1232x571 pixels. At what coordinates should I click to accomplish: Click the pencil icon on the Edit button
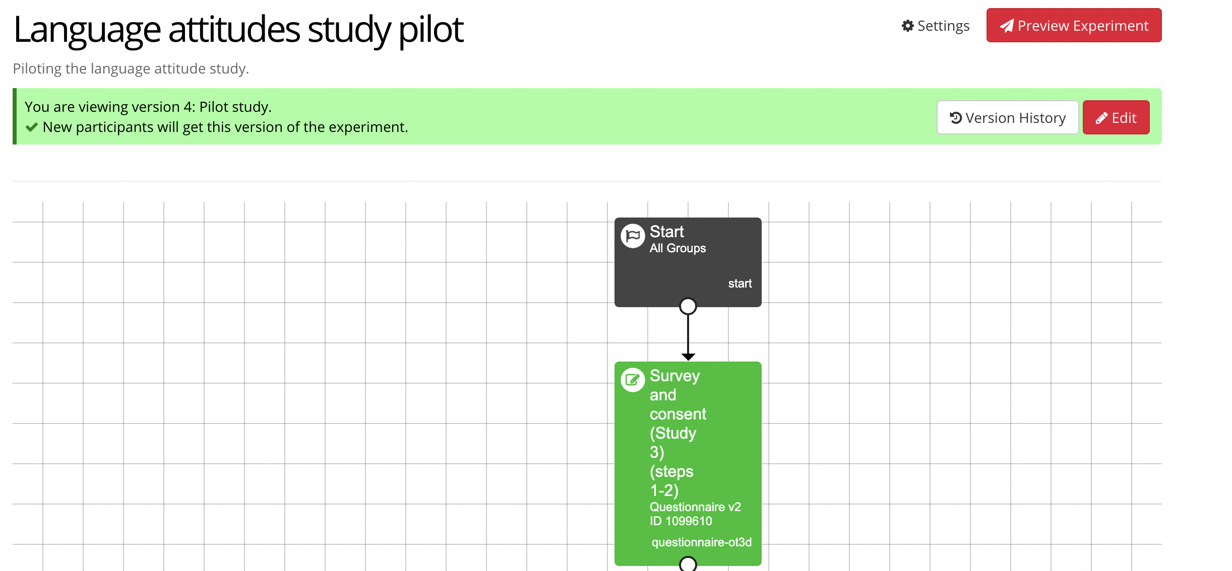1101,118
